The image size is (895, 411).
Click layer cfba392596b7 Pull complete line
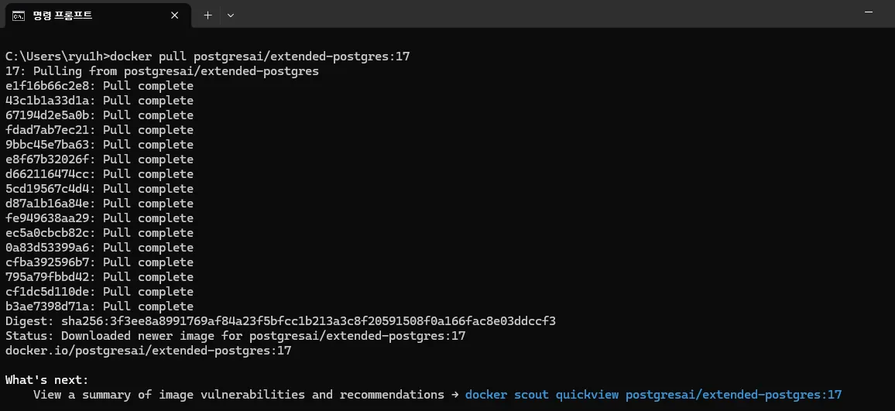click(x=99, y=262)
